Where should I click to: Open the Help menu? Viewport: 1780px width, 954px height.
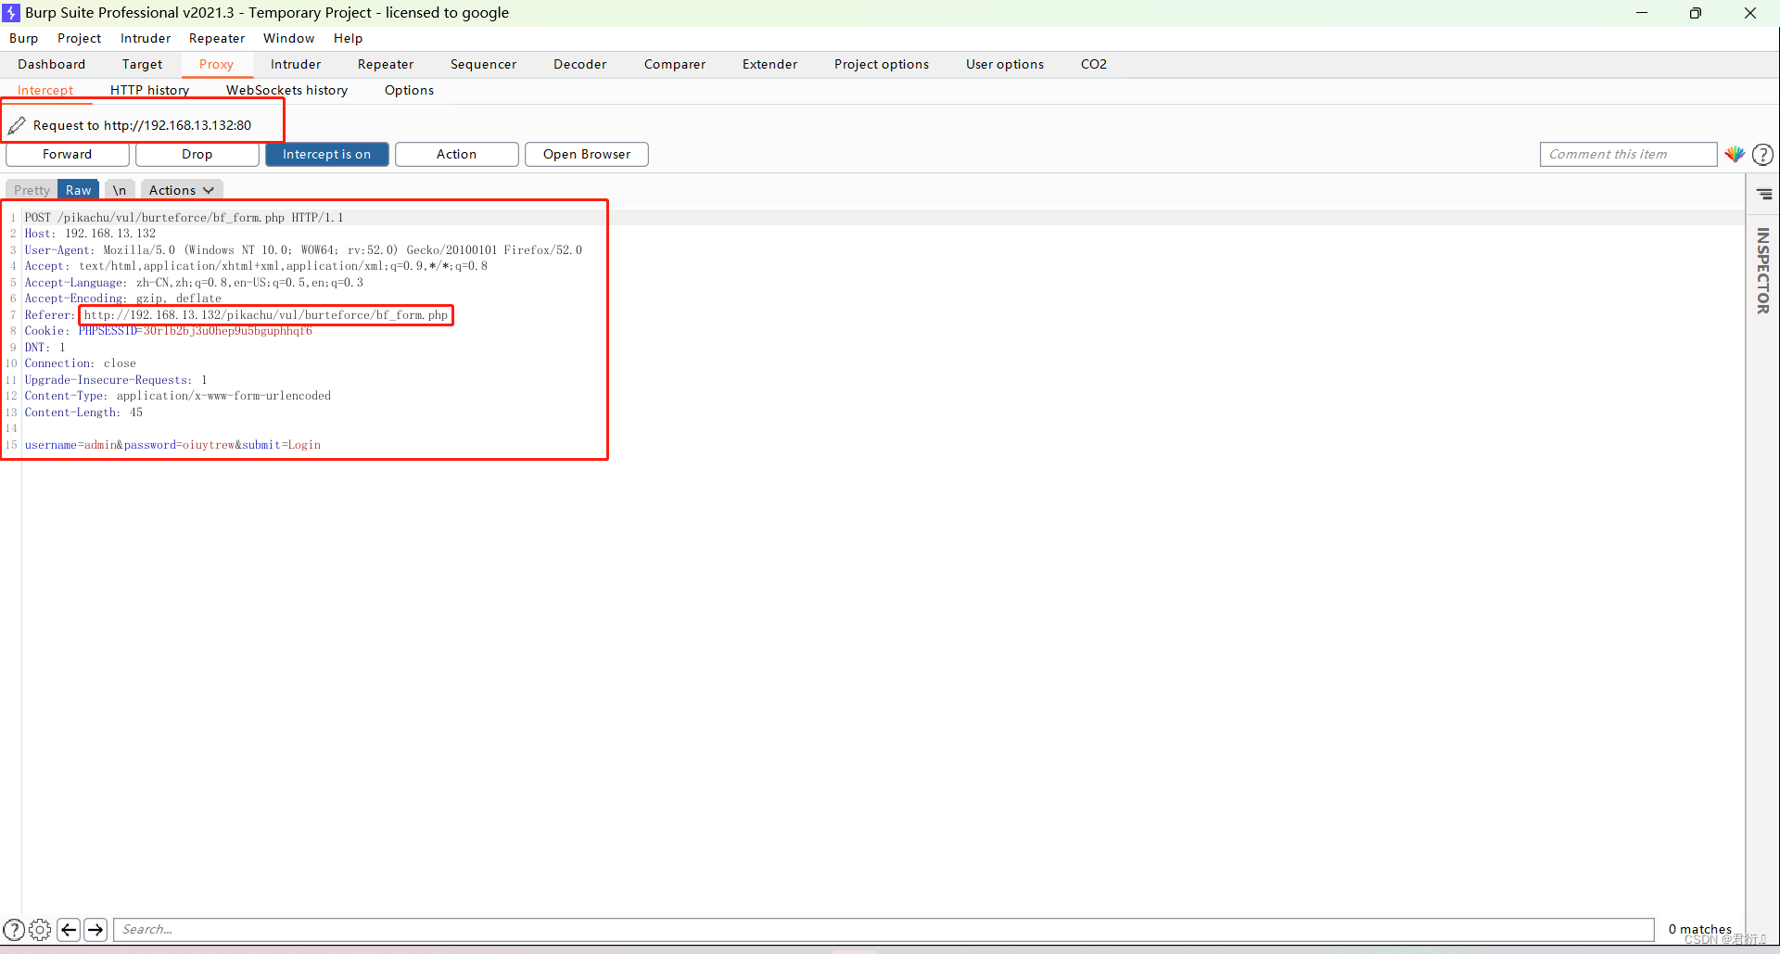click(349, 38)
